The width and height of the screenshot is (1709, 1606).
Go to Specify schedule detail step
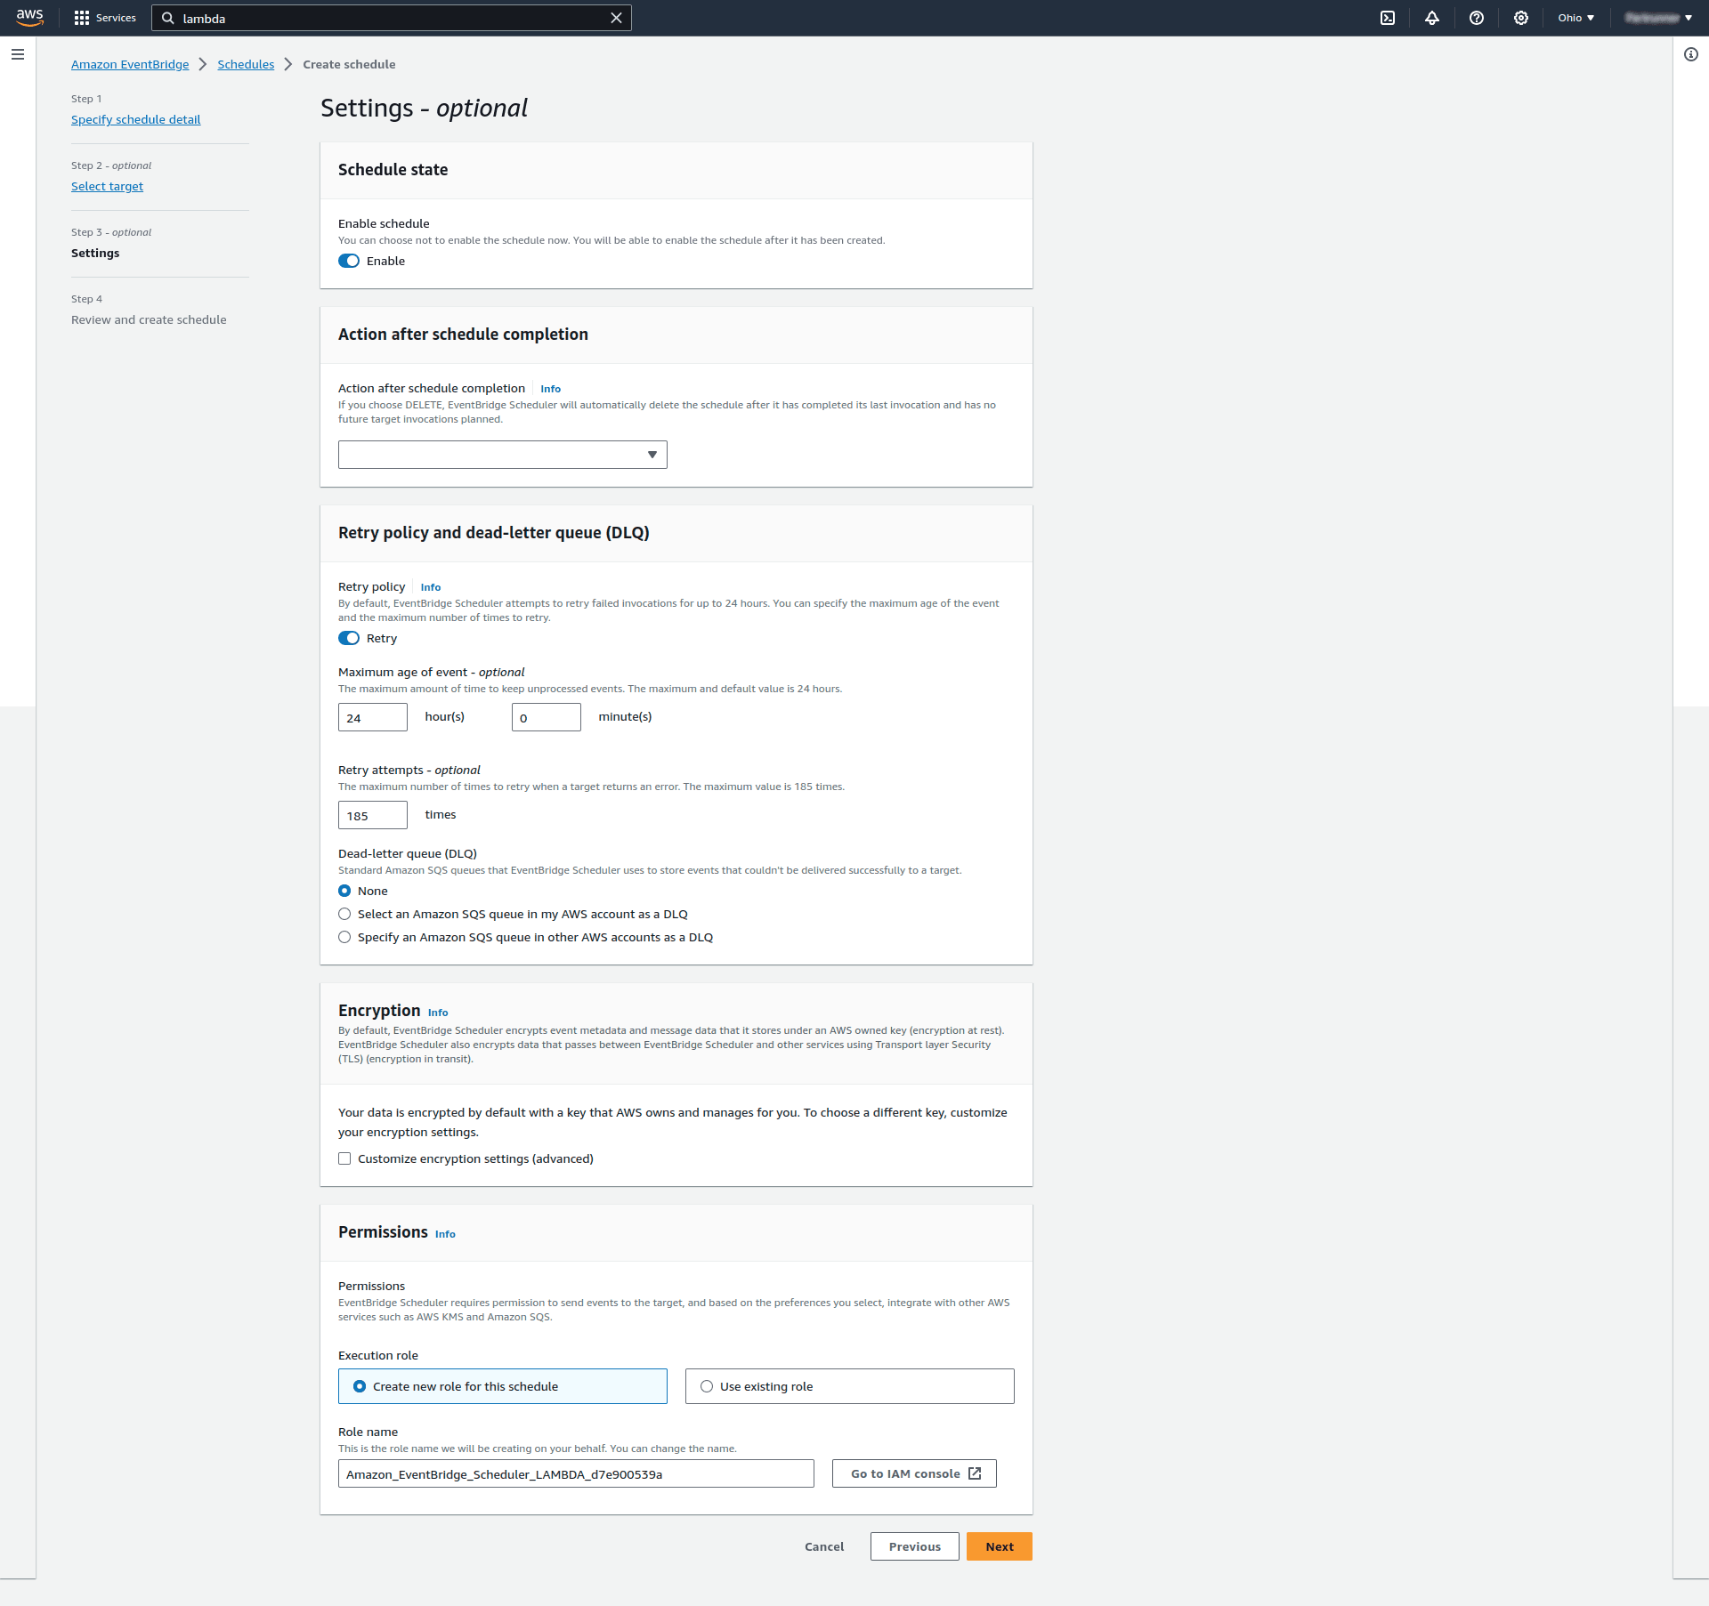click(x=135, y=119)
